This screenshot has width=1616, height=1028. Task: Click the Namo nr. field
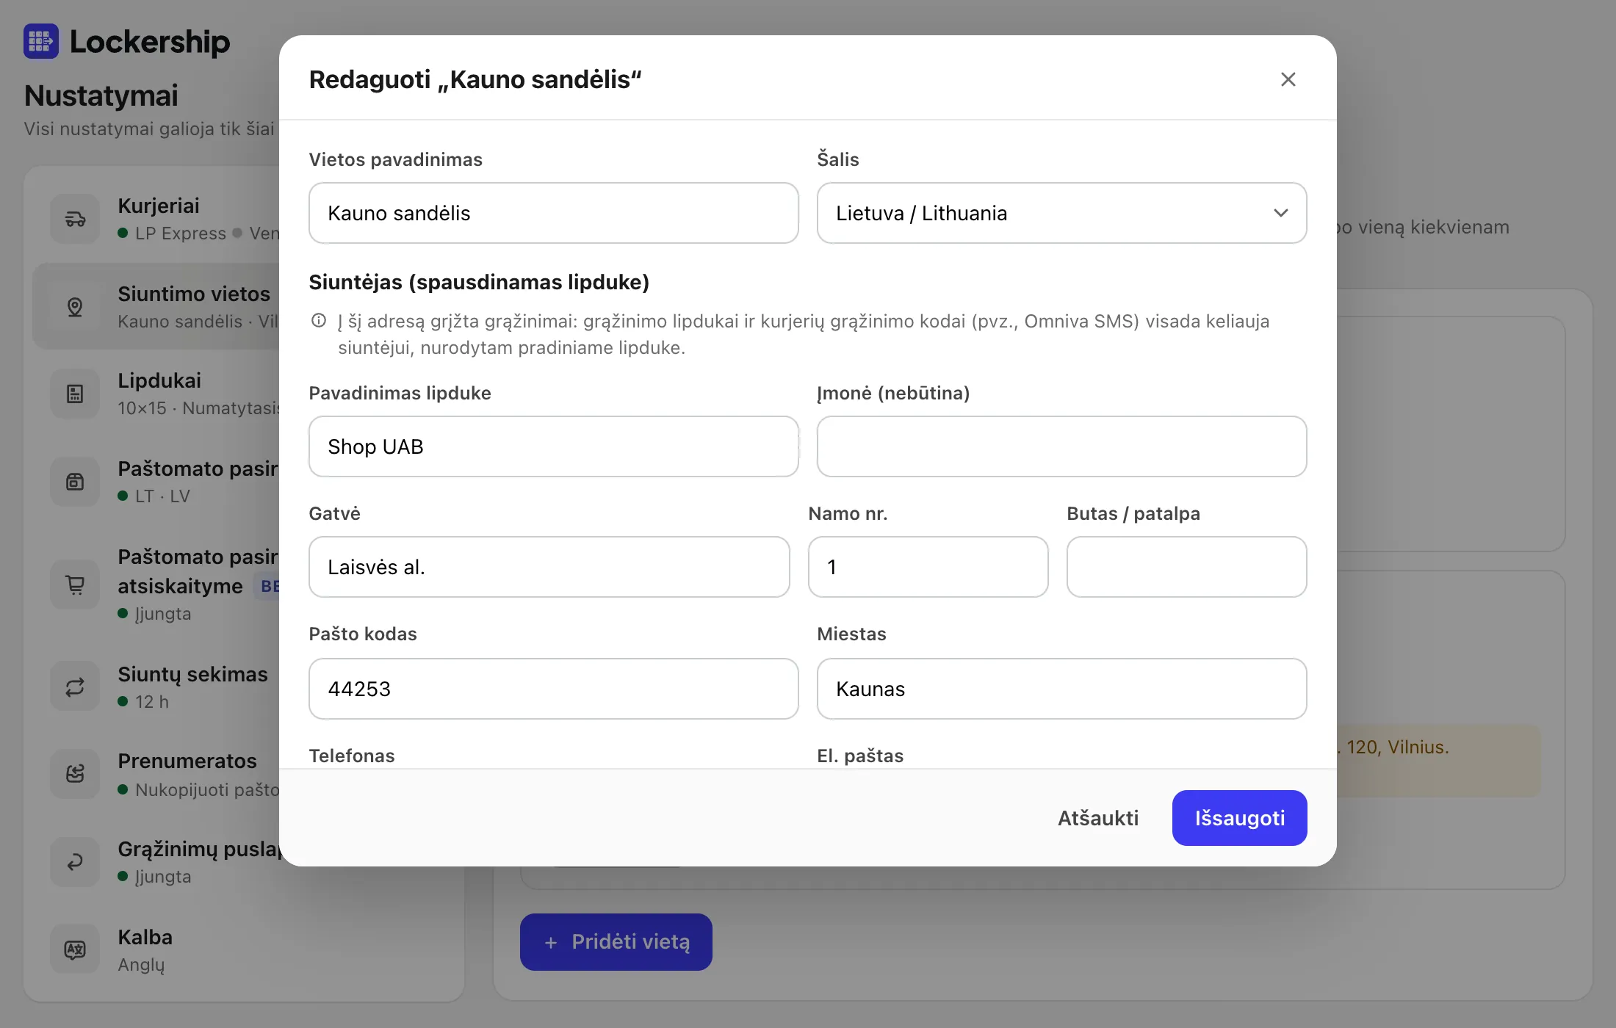[928, 567]
